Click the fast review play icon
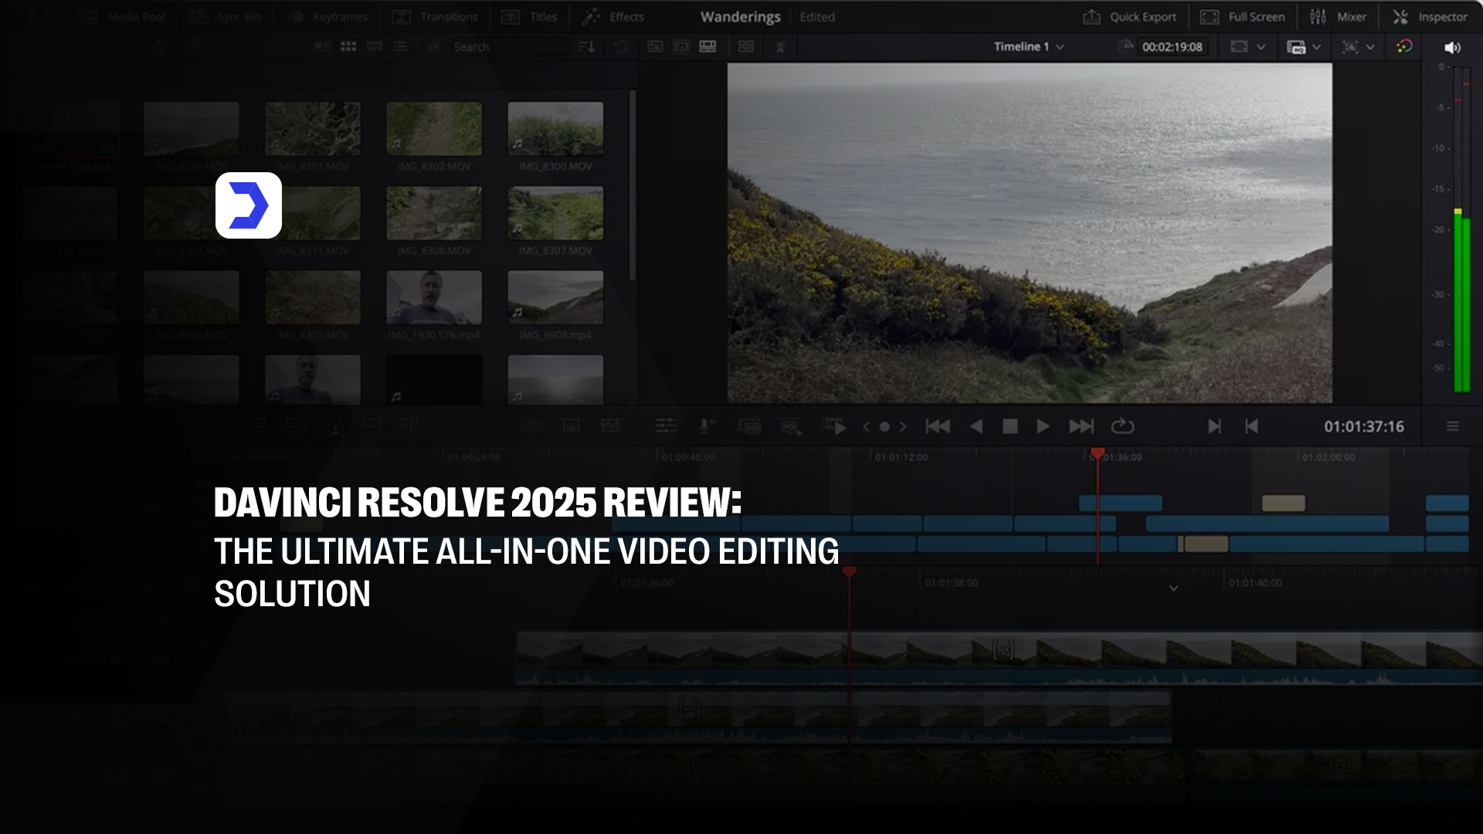 coord(835,426)
